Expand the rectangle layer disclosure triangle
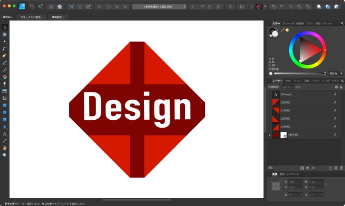This screenshot has height=206, width=345. coord(269,135)
